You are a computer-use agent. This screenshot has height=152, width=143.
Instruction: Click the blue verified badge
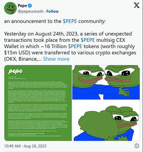(30, 6)
